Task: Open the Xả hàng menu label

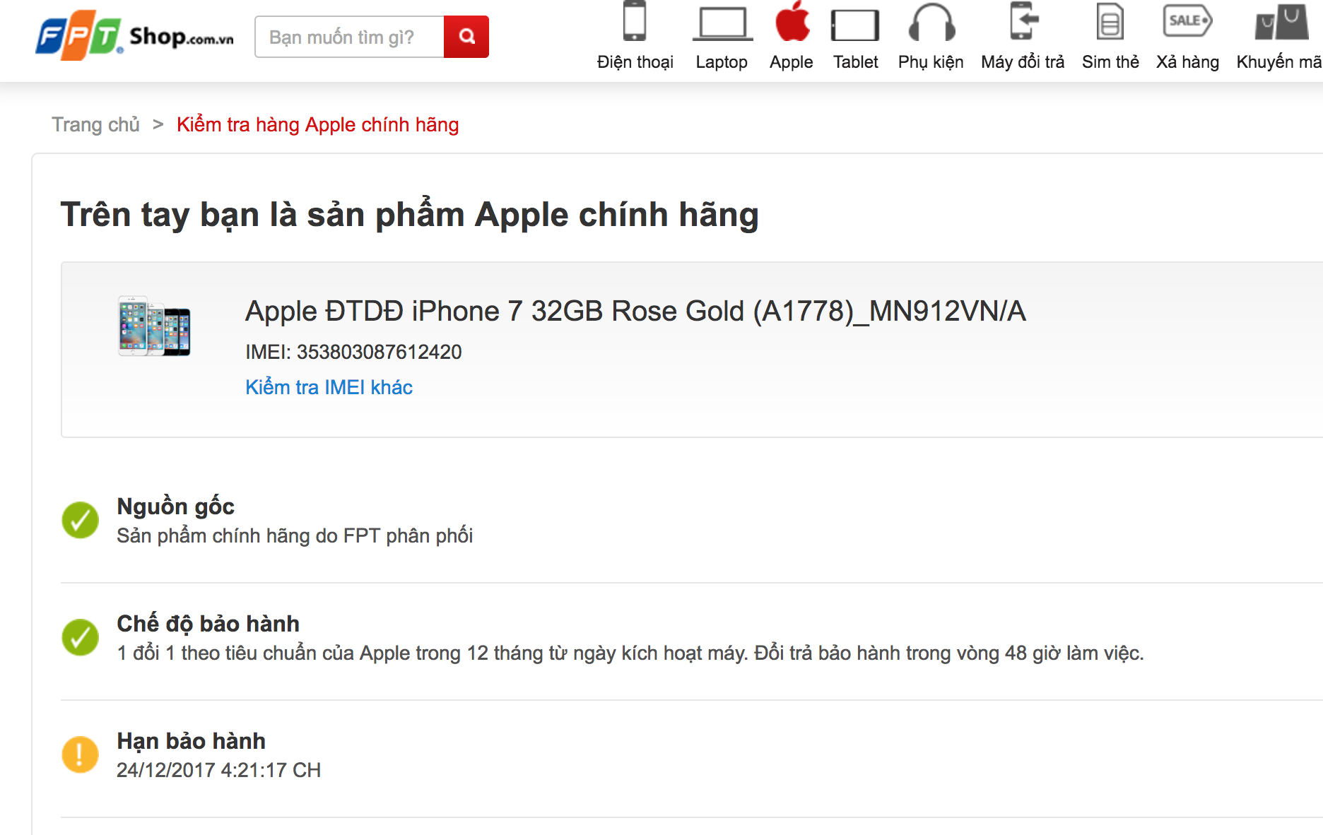Action: [x=1187, y=62]
